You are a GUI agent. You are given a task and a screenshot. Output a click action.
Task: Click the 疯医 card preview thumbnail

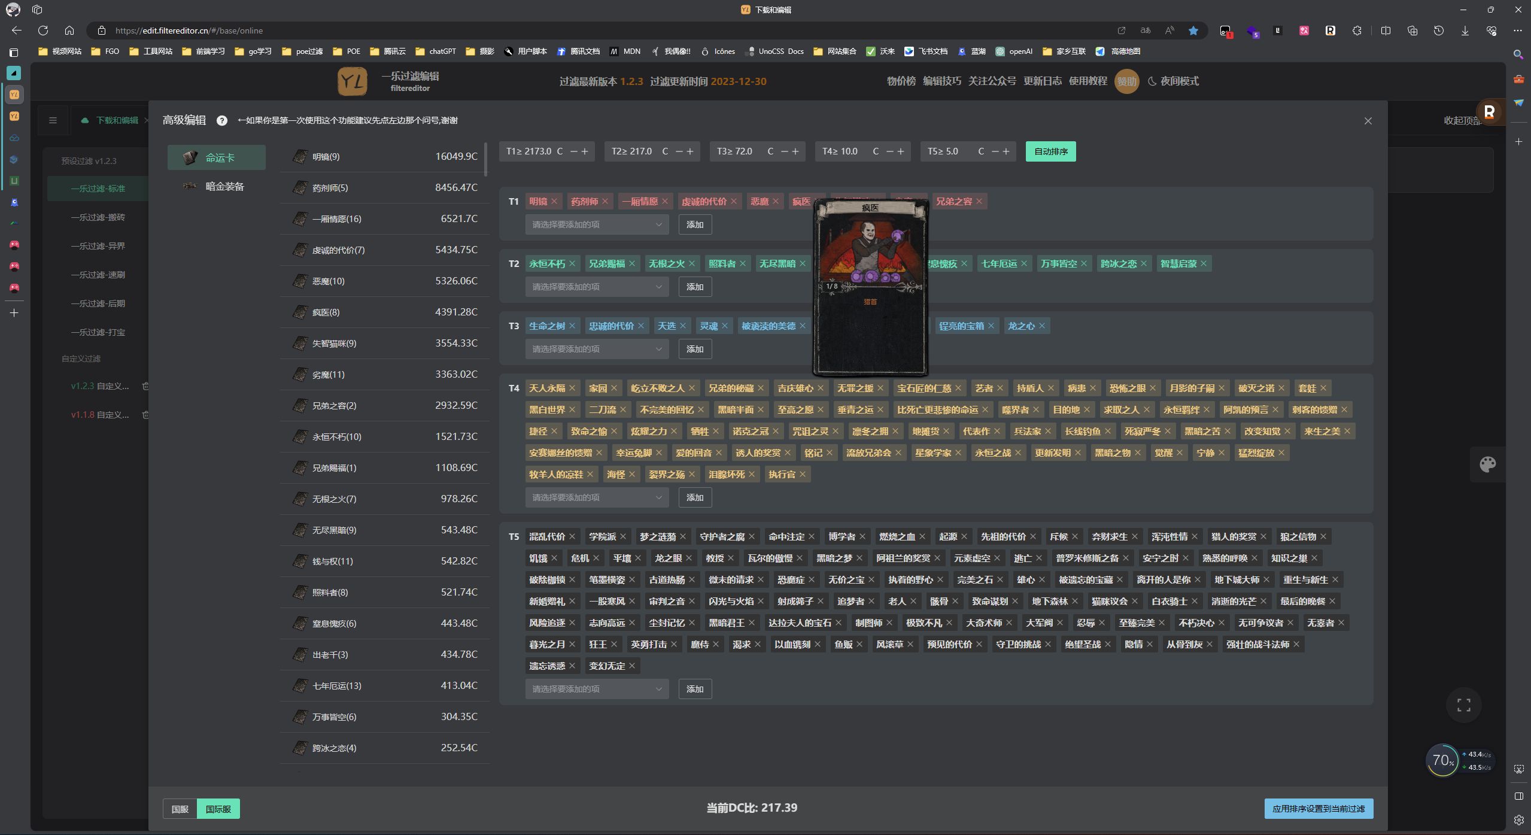[871, 287]
